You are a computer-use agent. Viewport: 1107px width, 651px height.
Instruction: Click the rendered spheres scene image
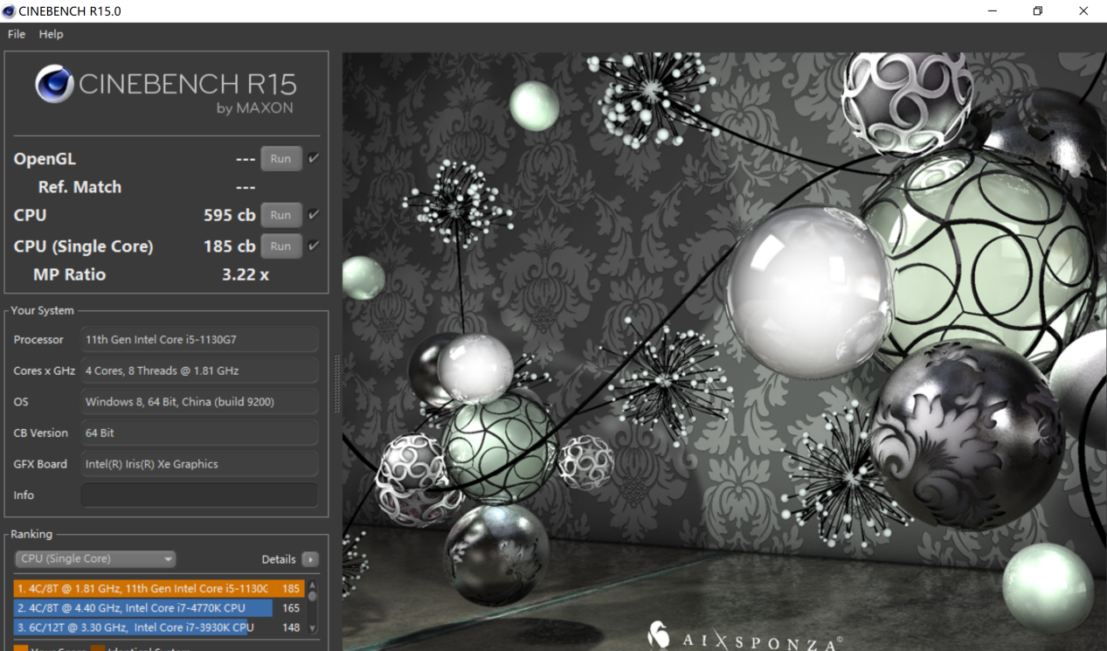(724, 351)
